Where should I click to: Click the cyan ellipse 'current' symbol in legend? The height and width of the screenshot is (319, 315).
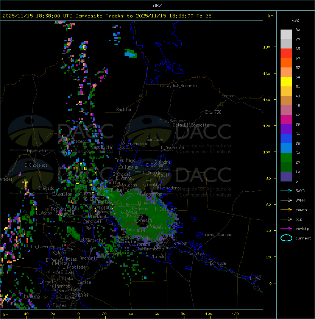pyautogui.click(x=286, y=238)
